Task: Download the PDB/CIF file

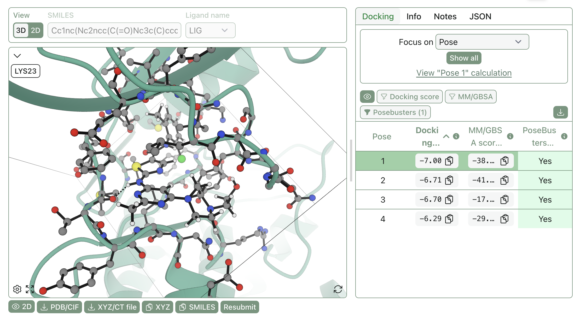Action: 60,307
